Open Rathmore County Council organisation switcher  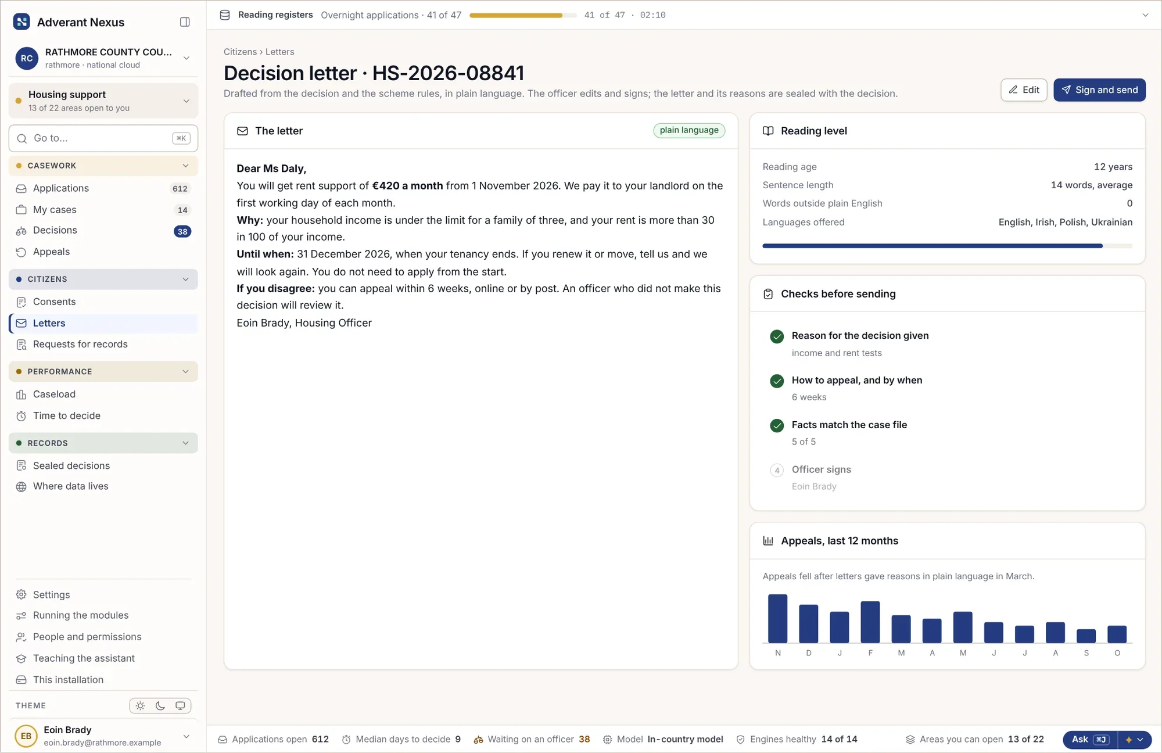click(103, 58)
